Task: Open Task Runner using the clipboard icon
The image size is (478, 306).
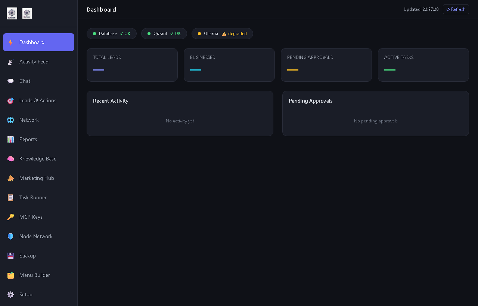Action: click(11, 197)
